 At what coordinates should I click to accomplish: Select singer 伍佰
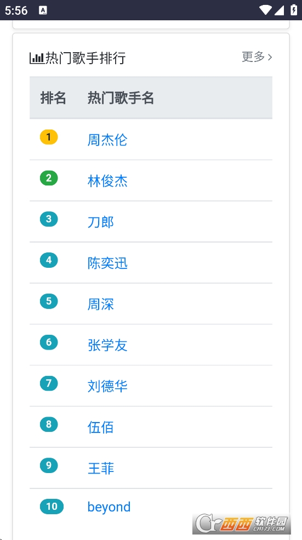point(100,428)
